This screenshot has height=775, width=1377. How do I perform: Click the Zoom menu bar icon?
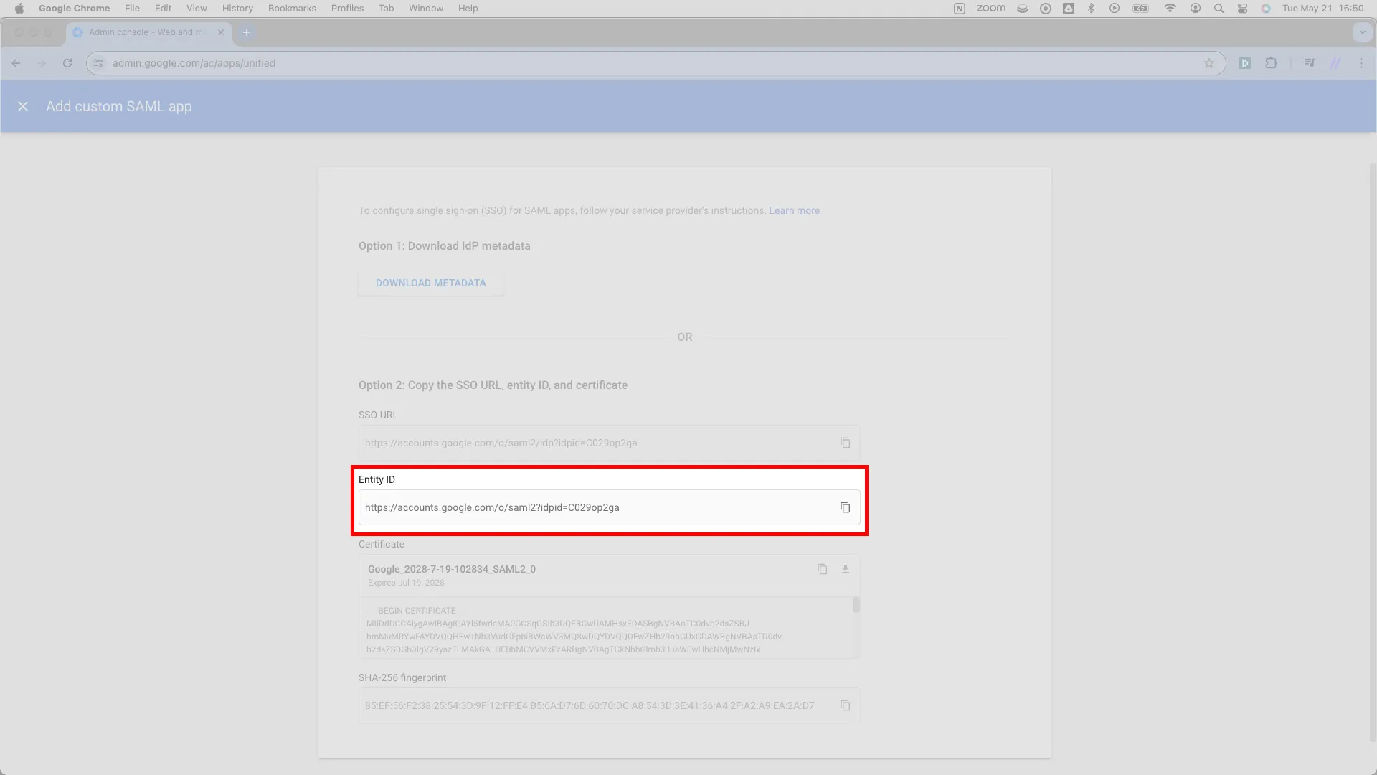(x=991, y=9)
